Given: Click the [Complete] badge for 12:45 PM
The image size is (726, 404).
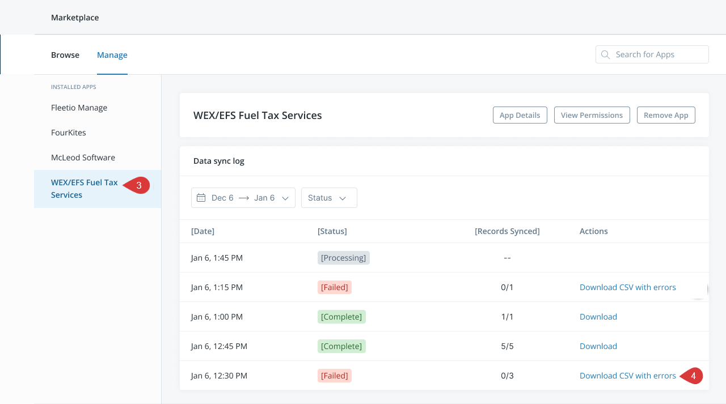Looking at the screenshot, I should point(341,346).
